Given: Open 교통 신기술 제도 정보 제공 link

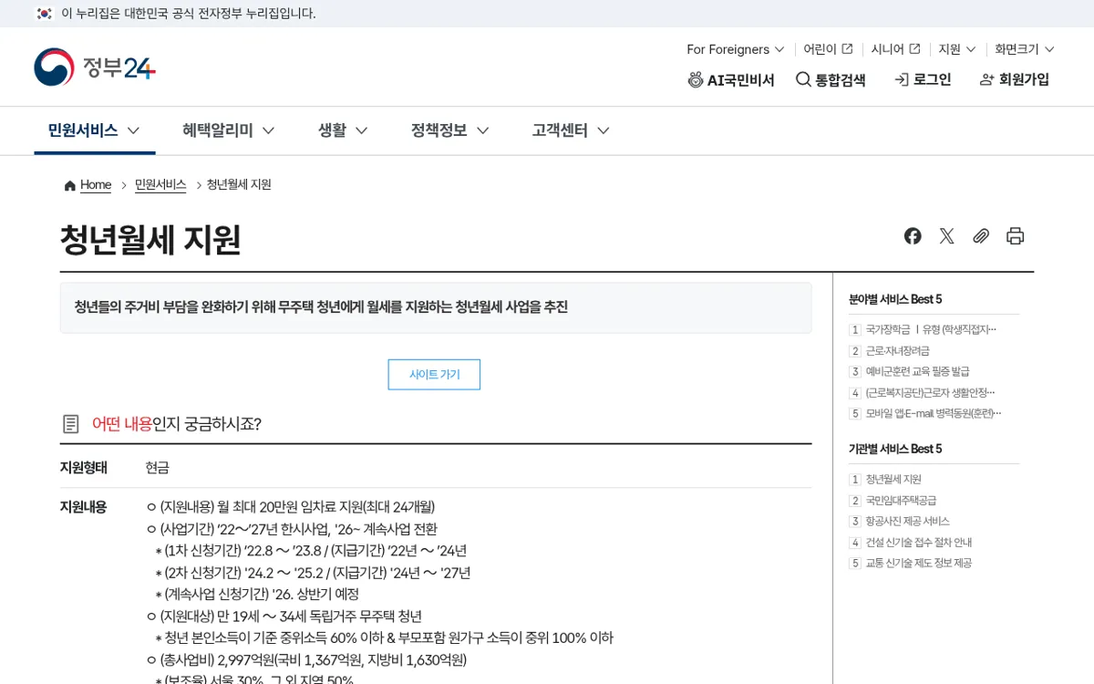Looking at the screenshot, I should tap(918, 564).
